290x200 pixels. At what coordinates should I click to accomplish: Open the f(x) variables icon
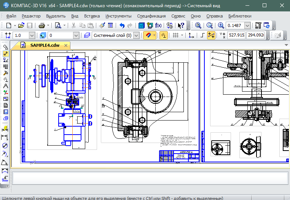(x=158, y=25)
